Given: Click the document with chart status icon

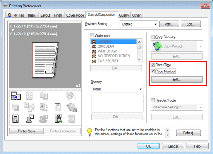Looking at the screenshot, I should [x=15, y=119].
